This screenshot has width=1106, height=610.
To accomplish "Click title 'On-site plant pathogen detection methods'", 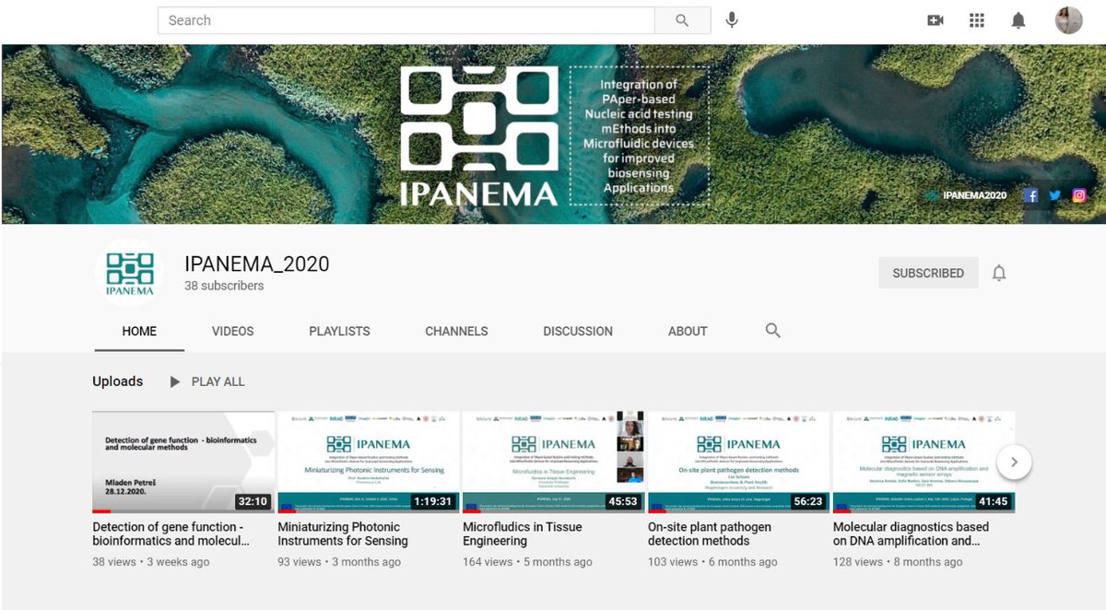I will coord(710,534).
